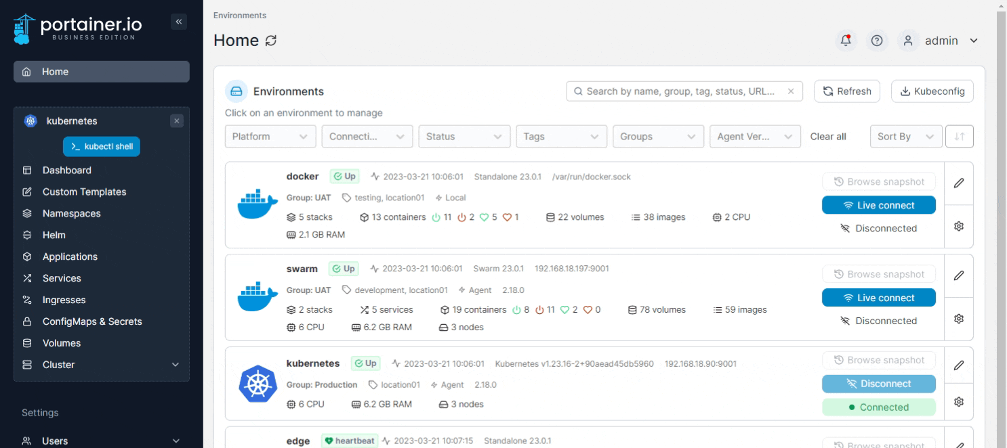Click the refresh icon beside the Home heading

coord(270,41)
